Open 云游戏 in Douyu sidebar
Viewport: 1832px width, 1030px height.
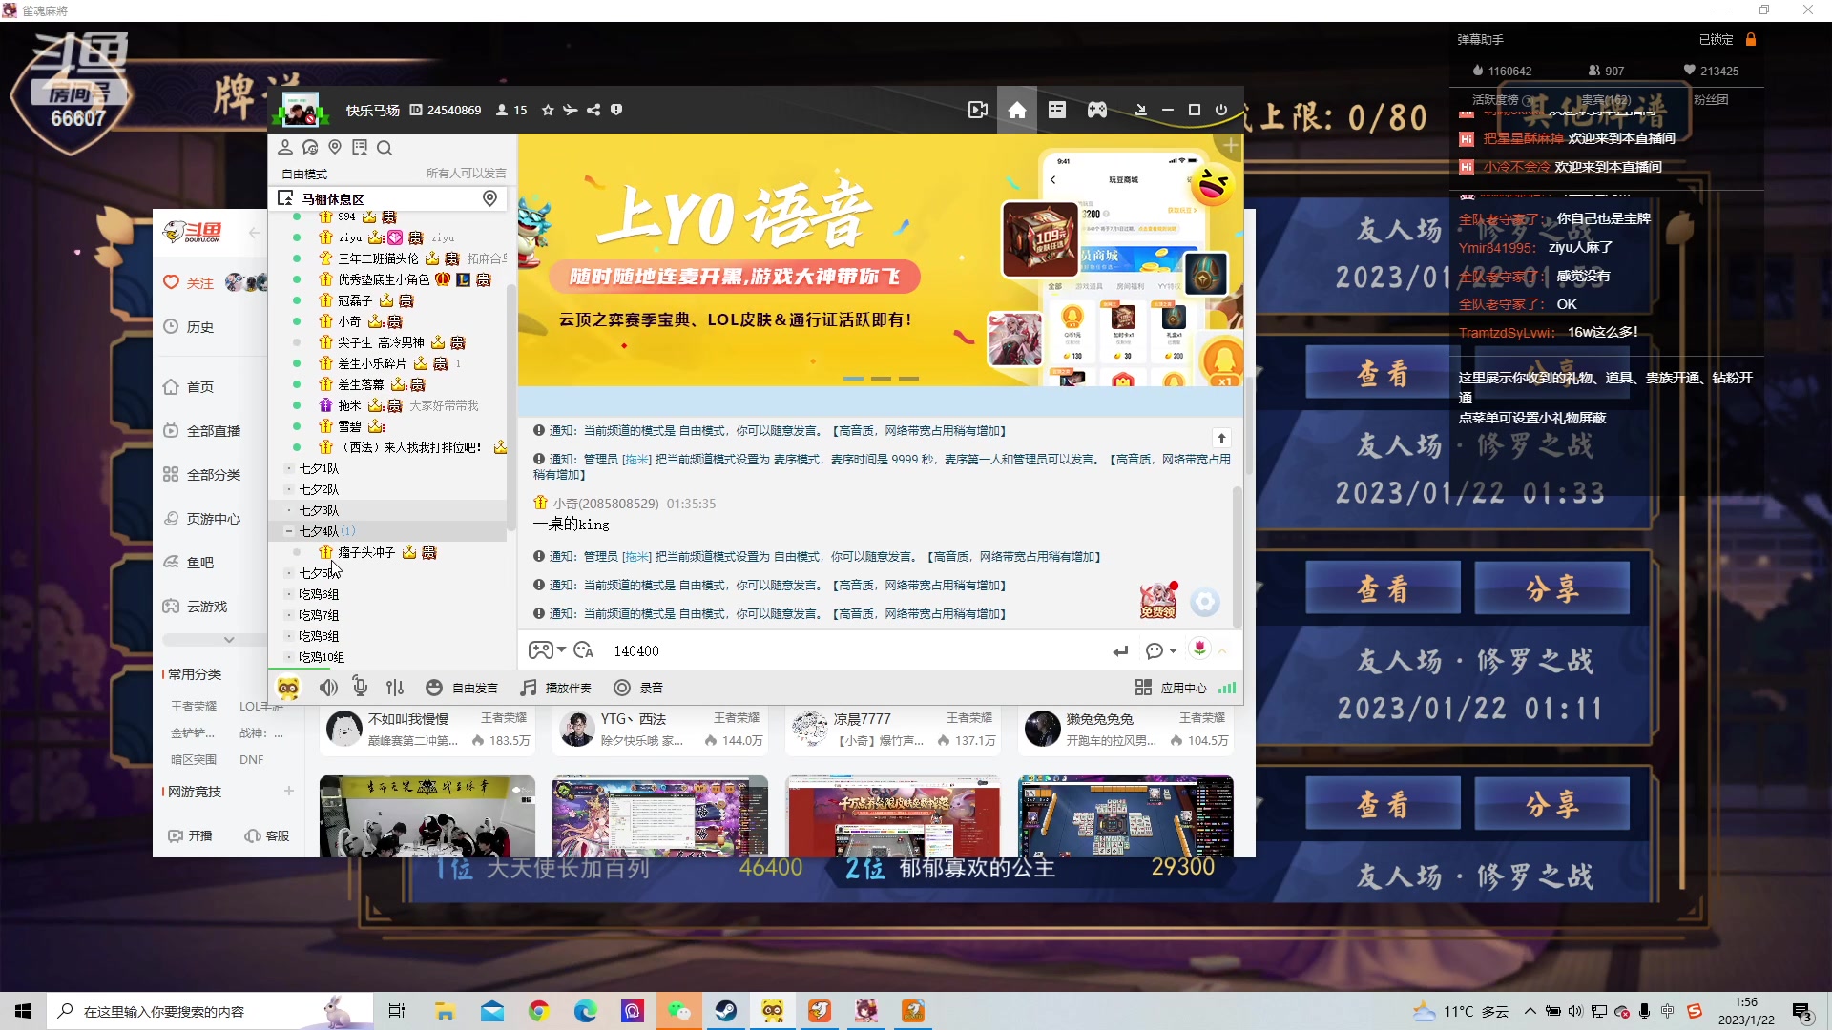point(196,607)
